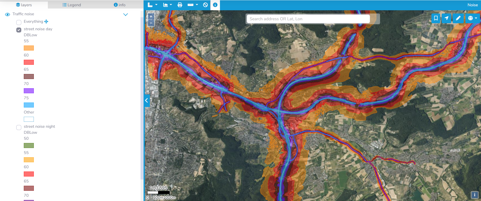The width and height of the screenshot is (481, 201).
Task: Click the move icon beside Everything
Action: point(46,21)
